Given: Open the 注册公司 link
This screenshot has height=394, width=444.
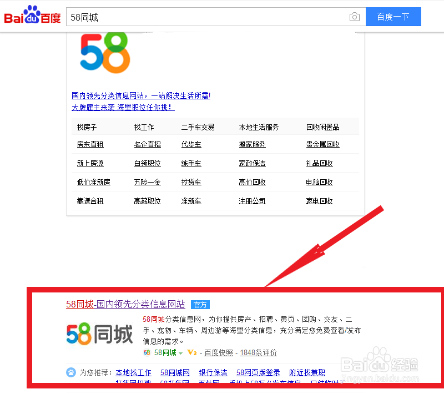Looking at the screenshot, I should 253,201.
